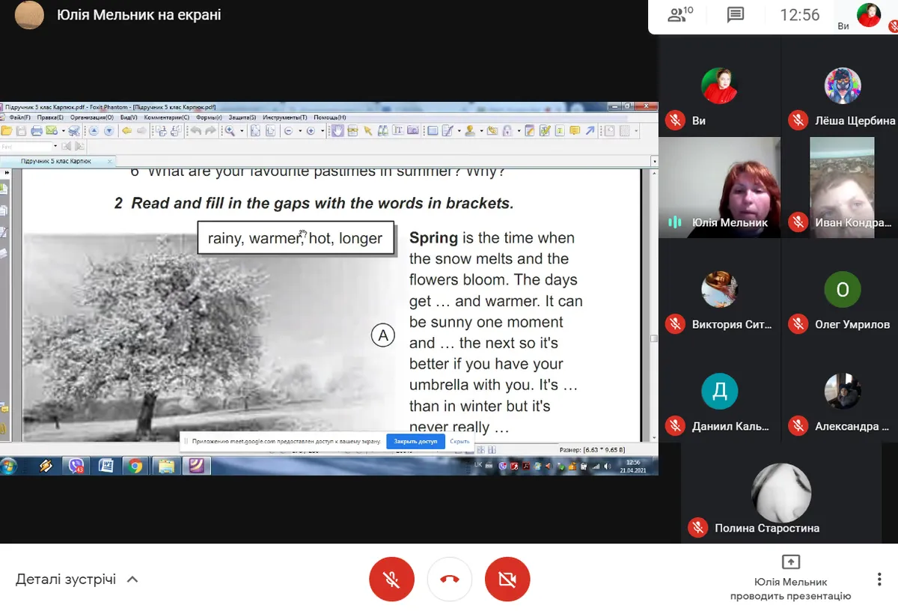The height and width of the screenshot is (614, 898).
Task: Open the chat messages icon
Action: pos(736,15)
